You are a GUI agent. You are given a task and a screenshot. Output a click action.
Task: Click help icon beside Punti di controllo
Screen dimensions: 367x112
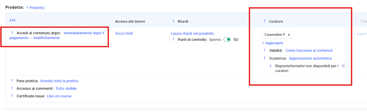pyautogui.click(x=173, y=40)
